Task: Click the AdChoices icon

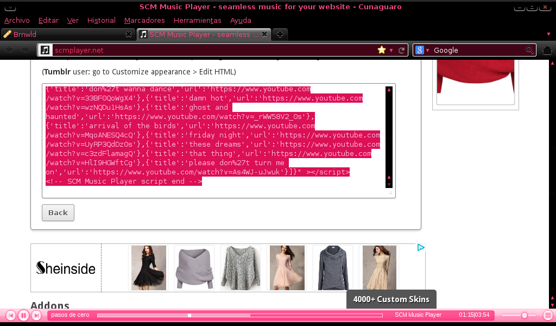Action: 421,248
